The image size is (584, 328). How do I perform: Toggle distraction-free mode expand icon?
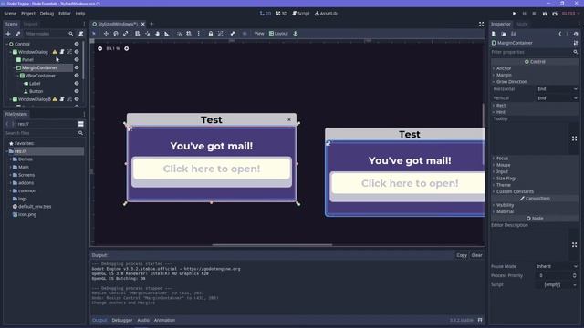tap(481, 25)
